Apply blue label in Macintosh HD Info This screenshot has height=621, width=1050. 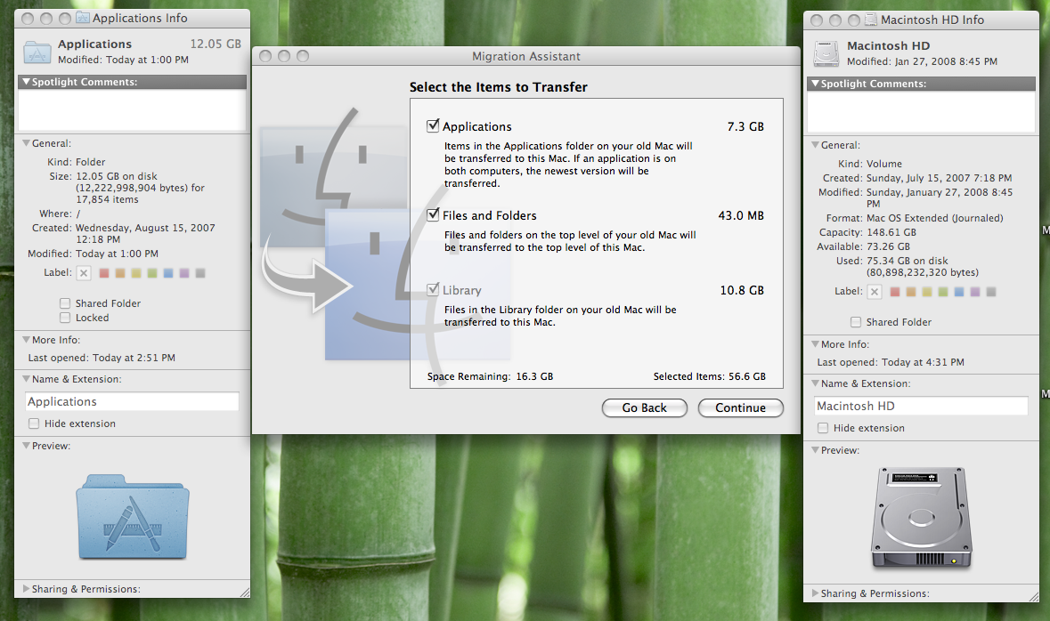click(959, 292)
